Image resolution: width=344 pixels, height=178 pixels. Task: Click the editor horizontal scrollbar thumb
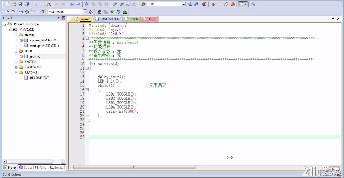(134, 167)
